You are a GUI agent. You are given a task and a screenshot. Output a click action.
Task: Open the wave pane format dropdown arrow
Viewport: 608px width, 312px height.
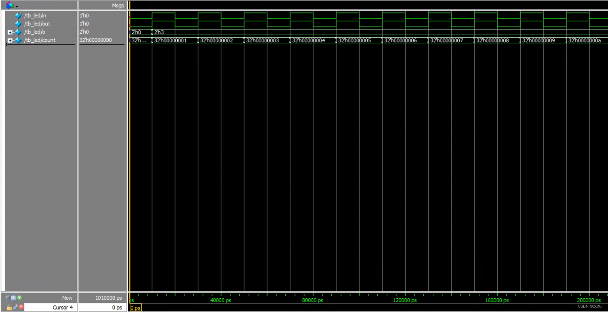point(17,6)
